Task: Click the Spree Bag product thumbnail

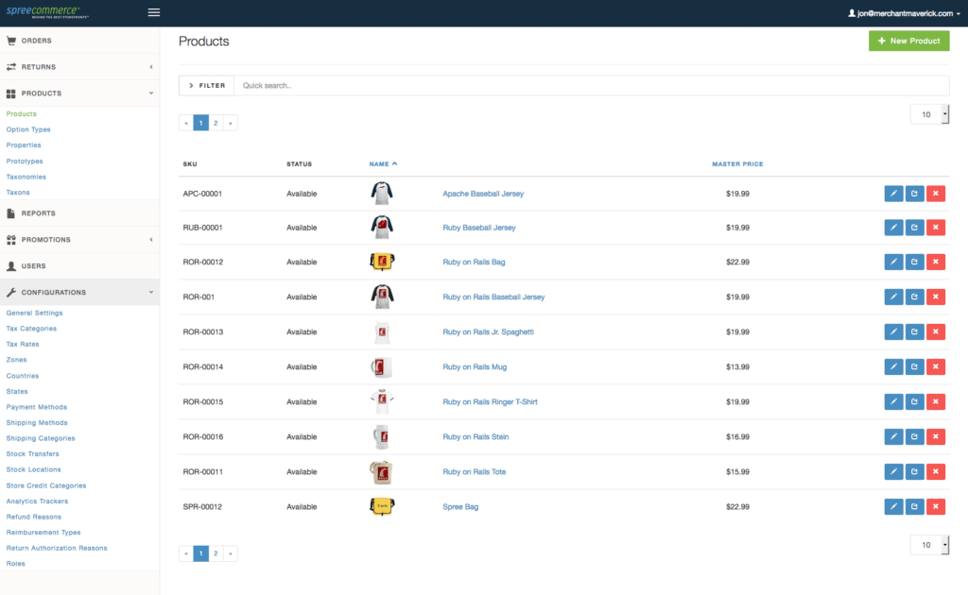Action: (x=382, y=506)
